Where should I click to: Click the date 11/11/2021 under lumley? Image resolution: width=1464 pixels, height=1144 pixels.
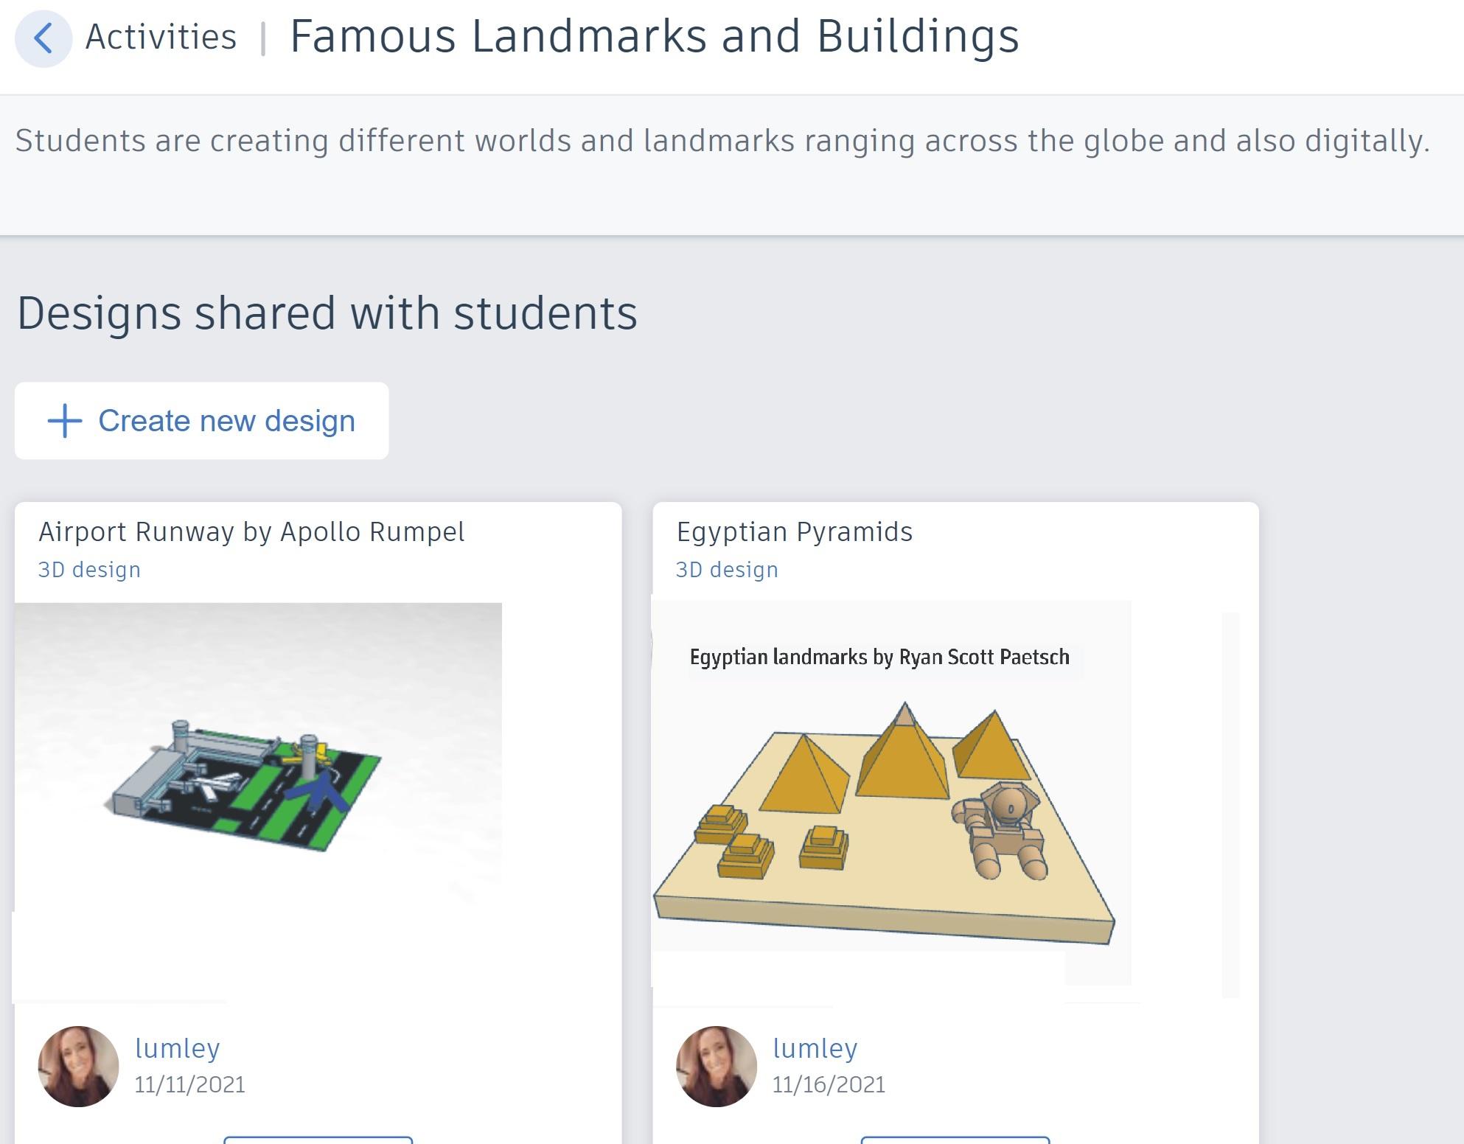pos(191,1084)
